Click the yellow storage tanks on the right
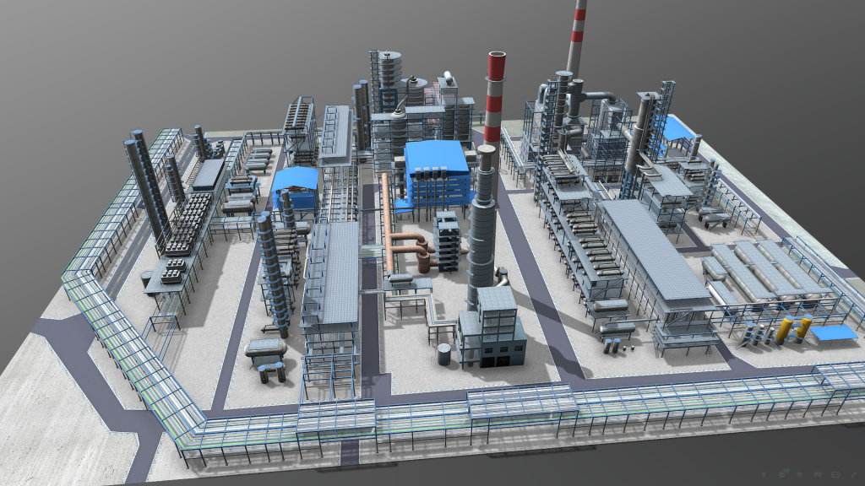The height and width of the screenshot is (486, 865). pyautogui.click(x=794, y=327)
